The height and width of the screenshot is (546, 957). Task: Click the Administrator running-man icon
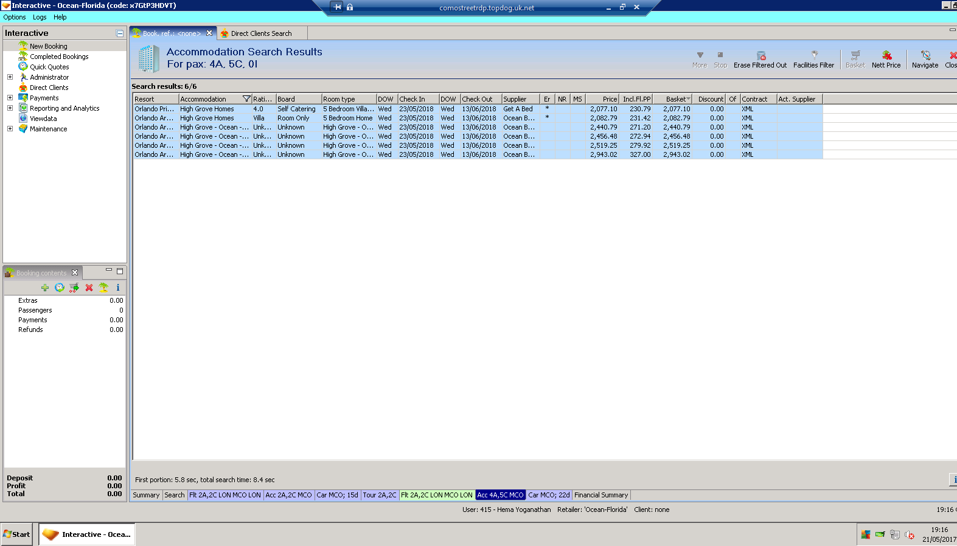pyautogui.click(x=23, y=77)
